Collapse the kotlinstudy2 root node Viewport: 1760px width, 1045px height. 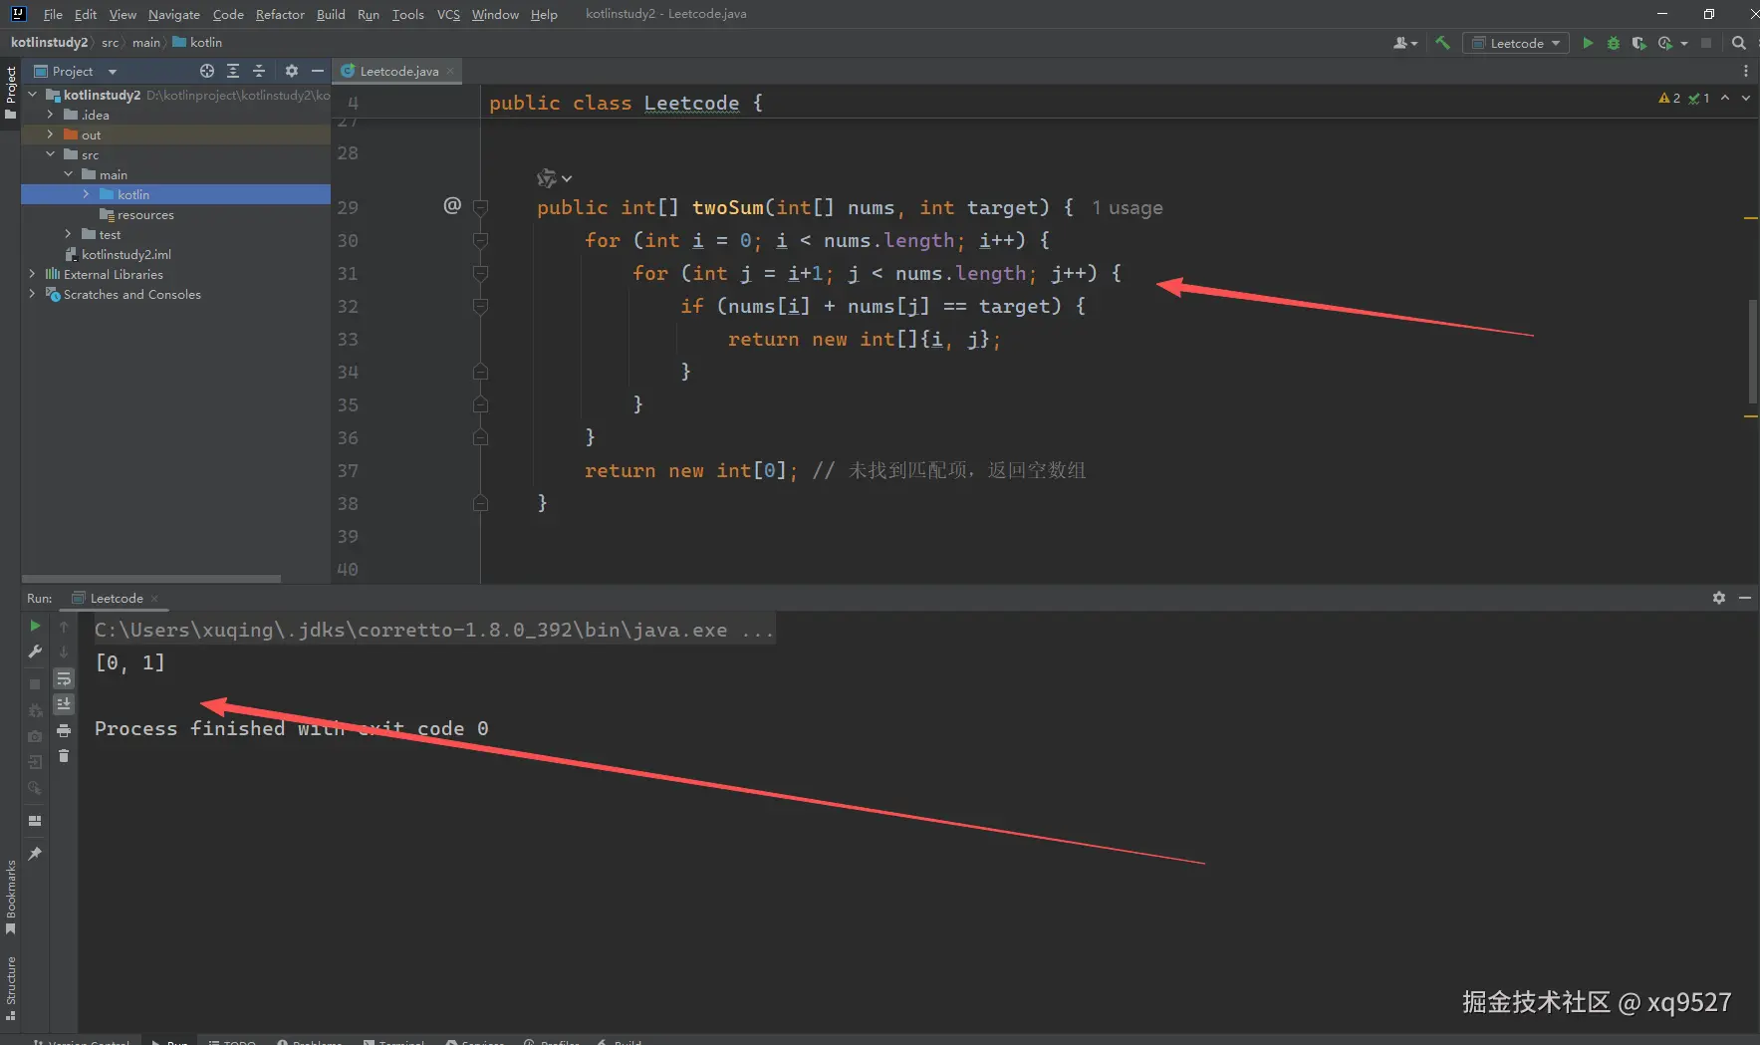(x=33, y=95)
